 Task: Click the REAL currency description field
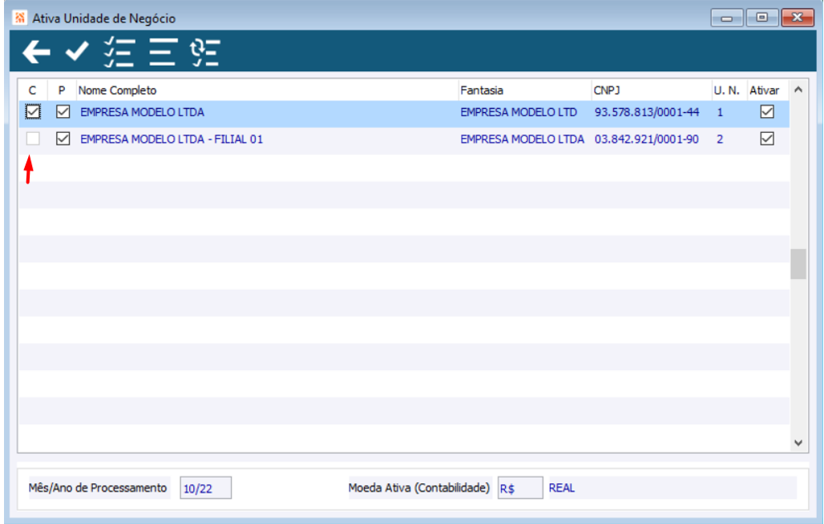pyautogui.click(x=673, y=488)
